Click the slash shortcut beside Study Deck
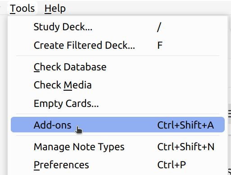The width and height of the screenshot is (231, 175). click(x=159, y=27)
